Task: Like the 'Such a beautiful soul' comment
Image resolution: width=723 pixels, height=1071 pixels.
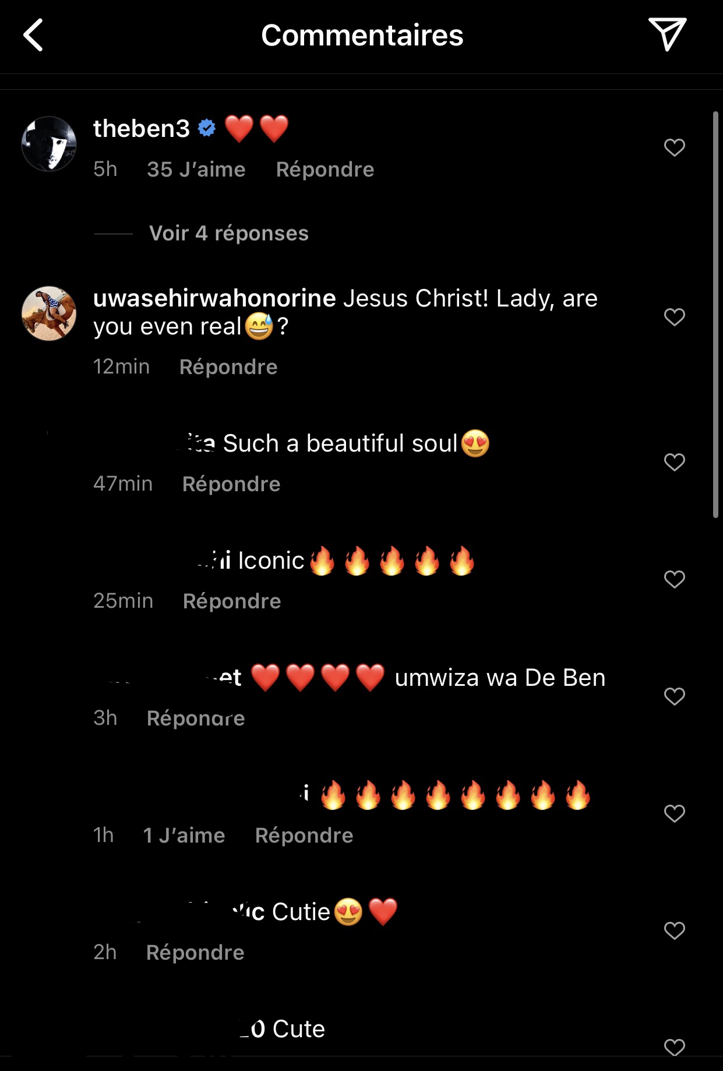Action: tap(674, 462)
